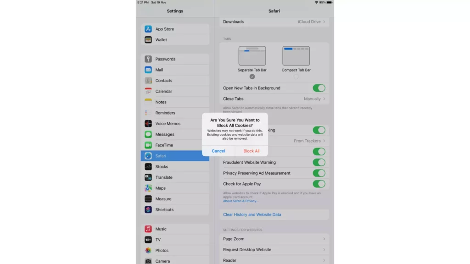
Task: Open the Calendar icon
Action: 148,91
